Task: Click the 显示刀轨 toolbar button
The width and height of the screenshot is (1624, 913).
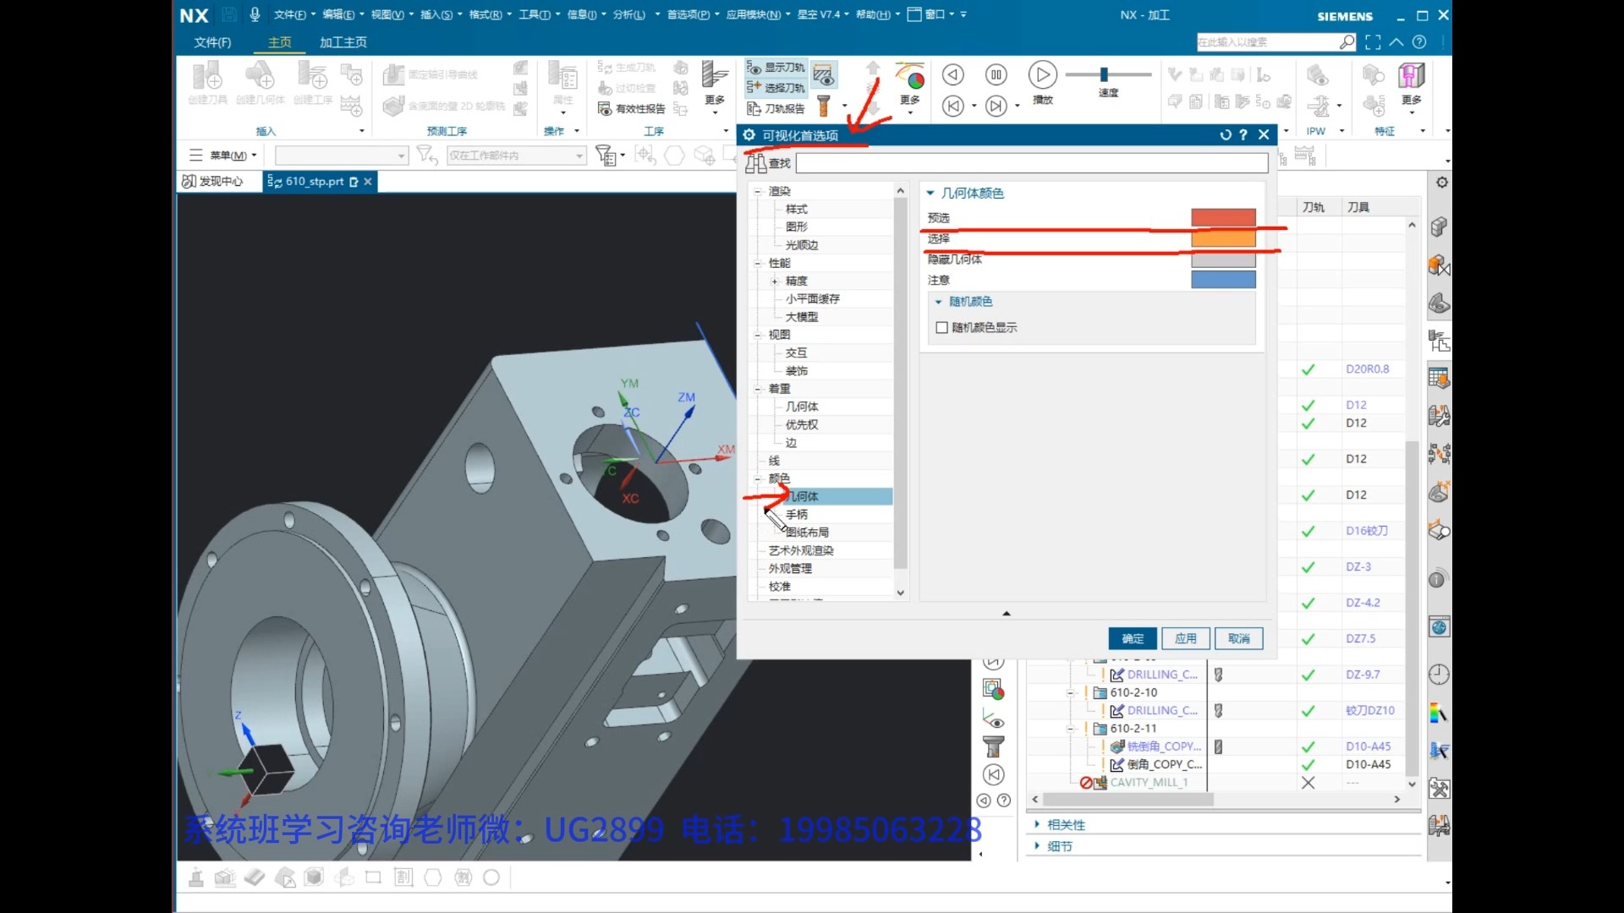Action: [776, 68]
